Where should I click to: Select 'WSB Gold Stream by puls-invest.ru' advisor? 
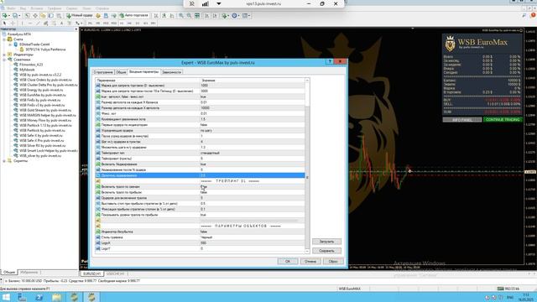pyautogui.click(x=45, y=110)
